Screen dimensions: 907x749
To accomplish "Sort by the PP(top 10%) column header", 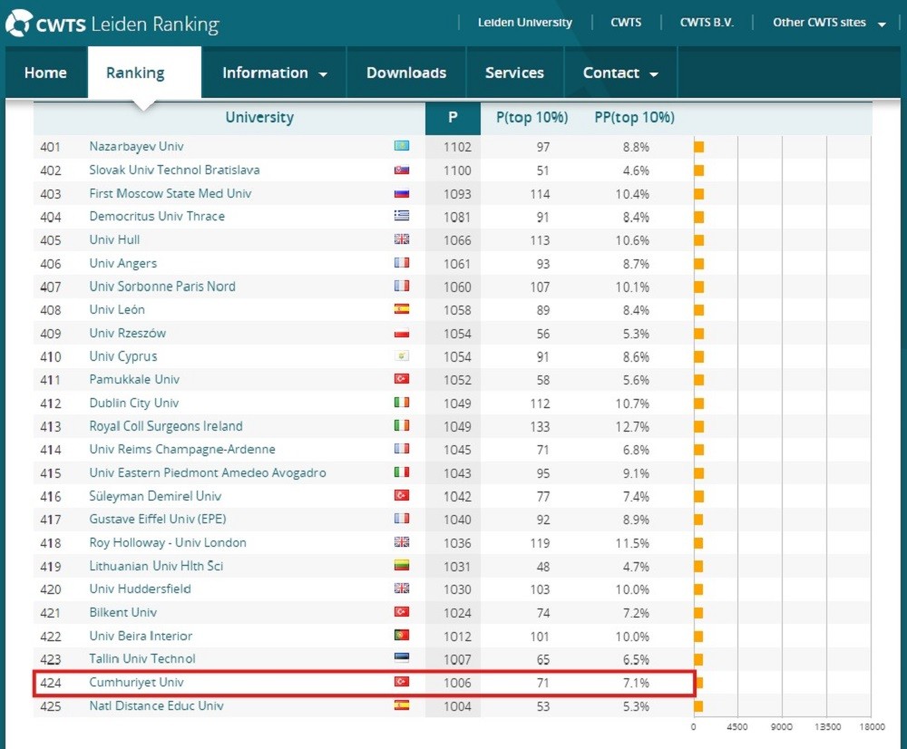I will (634, 118).
